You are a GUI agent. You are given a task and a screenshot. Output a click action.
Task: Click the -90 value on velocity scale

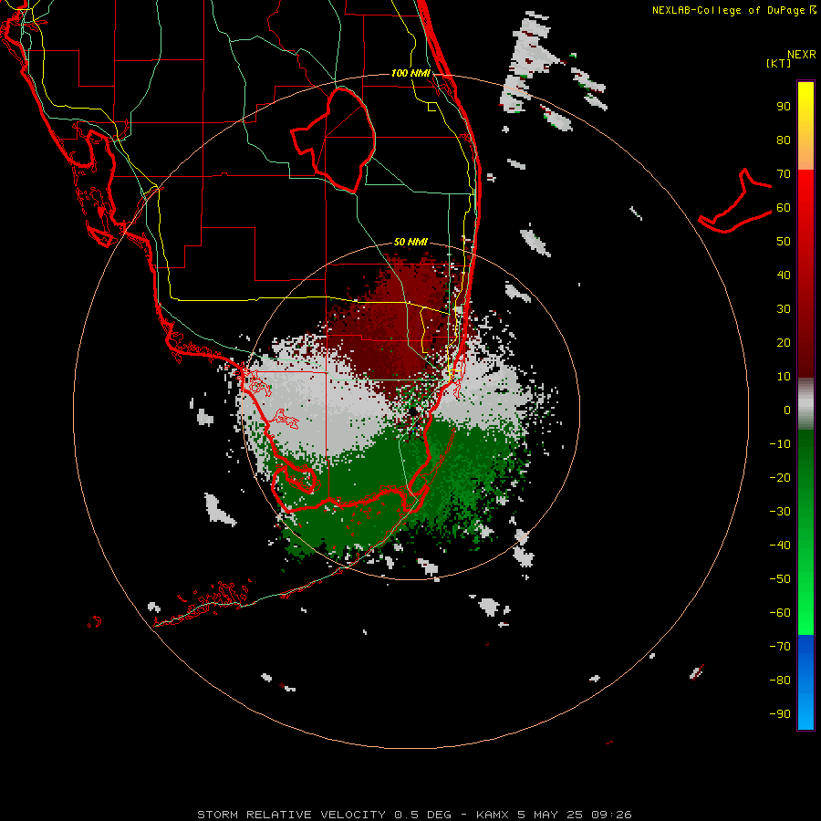click(780, 714)
